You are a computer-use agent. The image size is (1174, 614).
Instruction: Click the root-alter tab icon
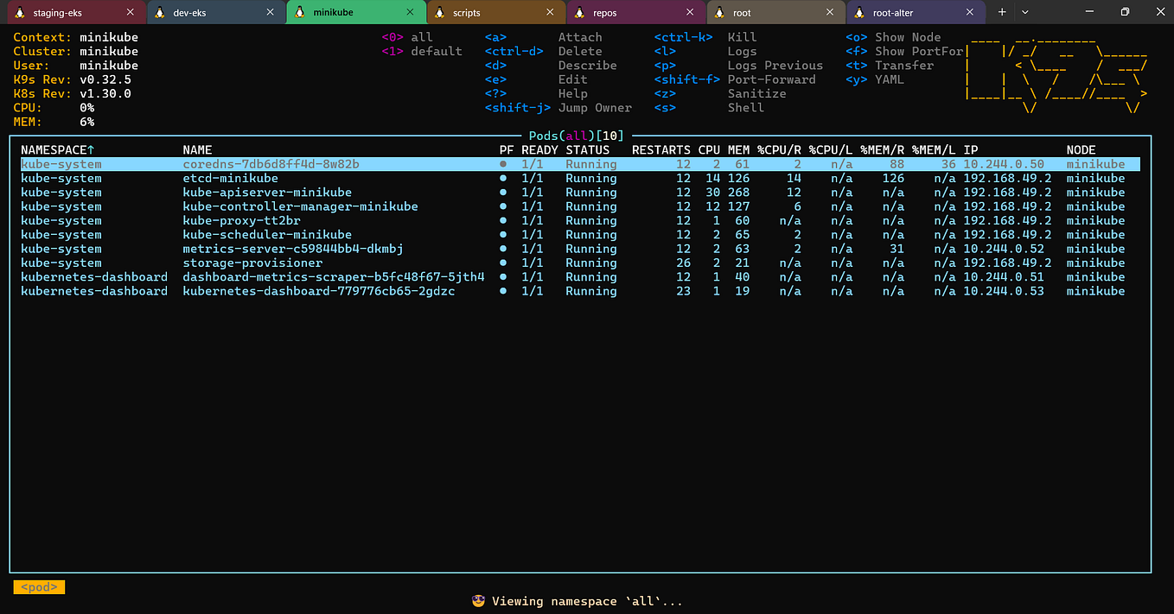(858, 12)
